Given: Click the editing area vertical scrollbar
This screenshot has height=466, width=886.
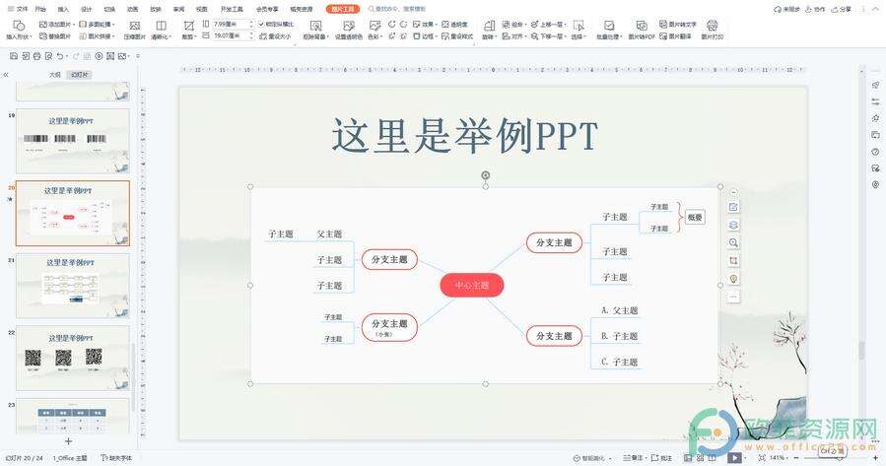Looking at the screenshot, I should click(x=861, y=350).
